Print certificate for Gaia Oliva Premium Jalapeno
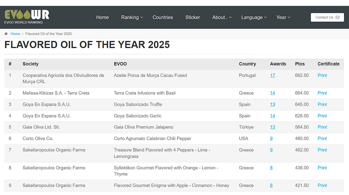 click(x=322, y=127)
